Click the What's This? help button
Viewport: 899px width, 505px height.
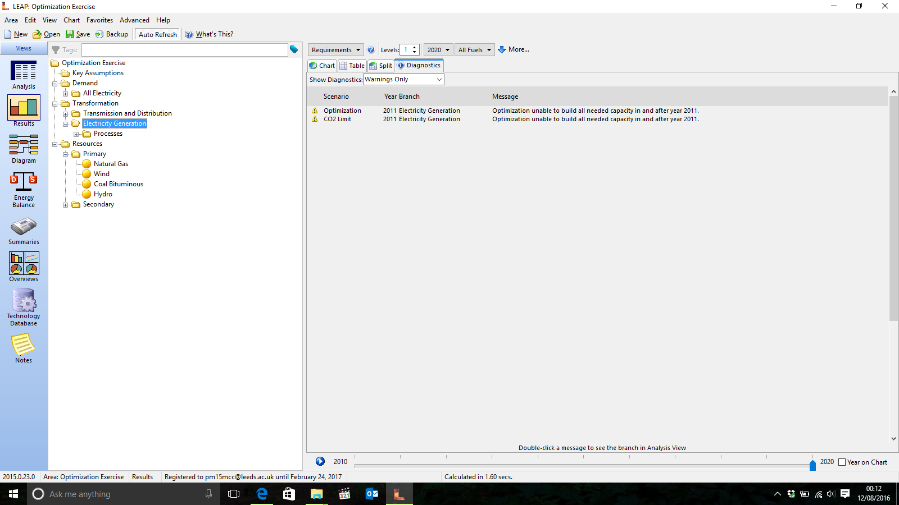[x=209, y=34]
